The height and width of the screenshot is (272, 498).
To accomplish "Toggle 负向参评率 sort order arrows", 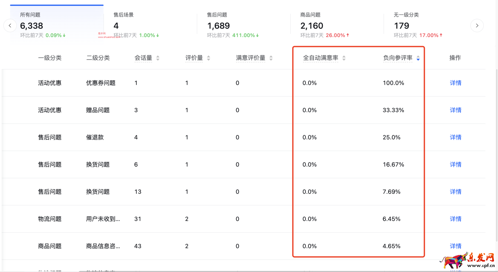I will coord(418,58).
